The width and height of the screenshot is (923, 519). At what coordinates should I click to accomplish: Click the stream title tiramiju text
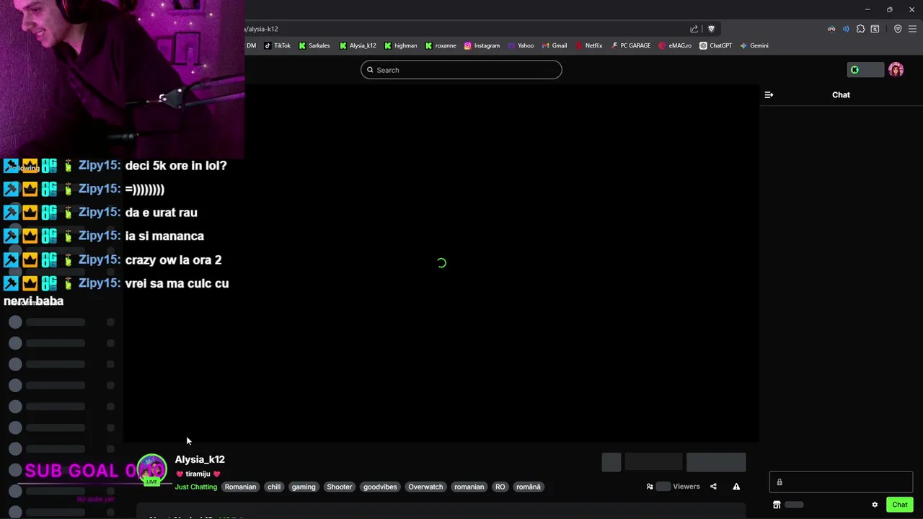pyautogui.click(x=198, y=474)
